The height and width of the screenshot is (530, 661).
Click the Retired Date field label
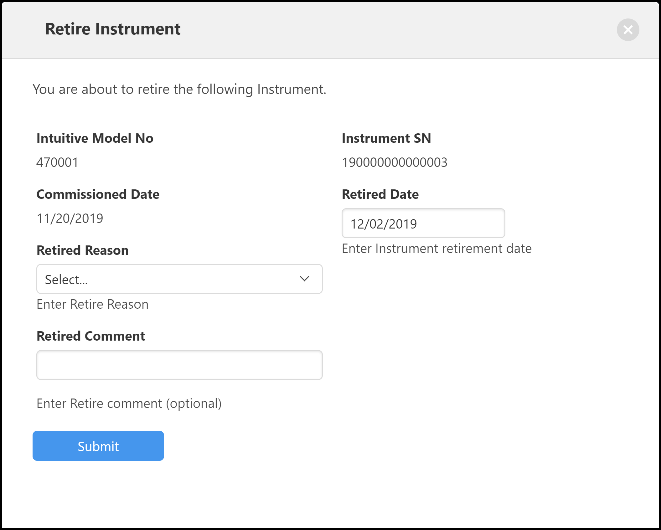point(380,194)
